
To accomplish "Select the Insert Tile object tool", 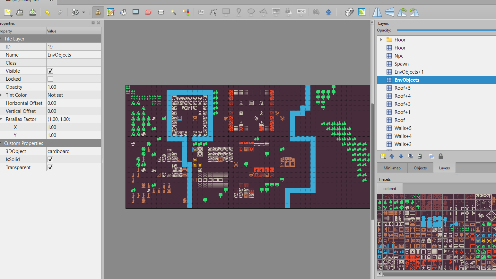I will click(x=276, y=12).
